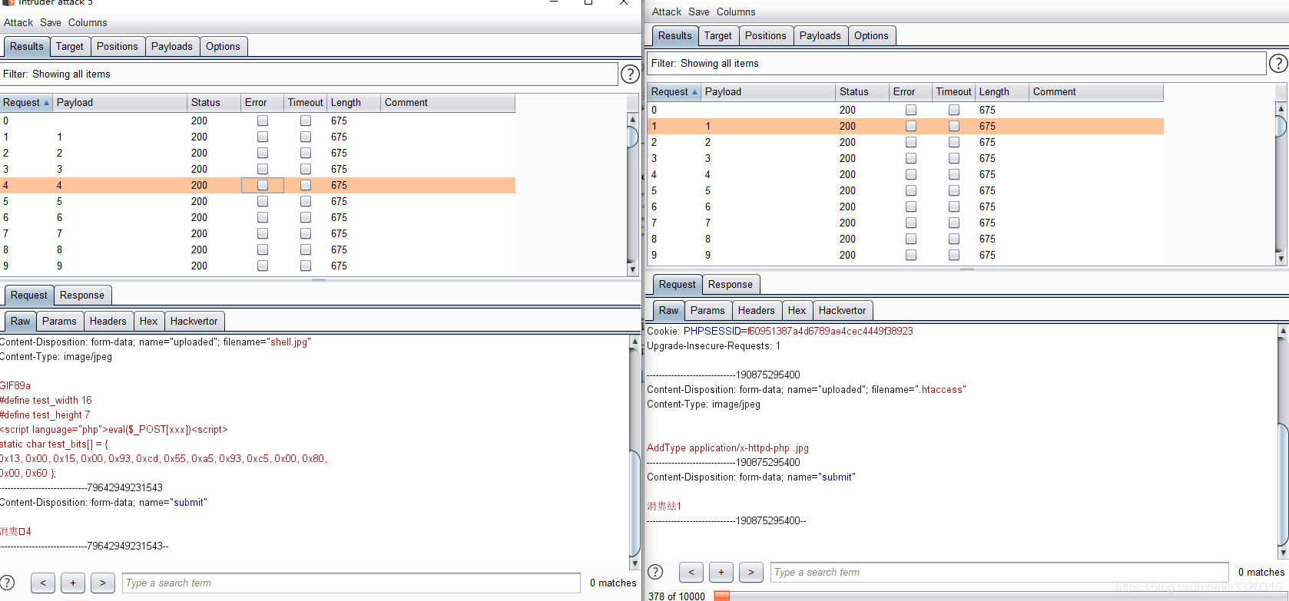
Task: Open Columns menu in left window
Action: pos(88,22)
